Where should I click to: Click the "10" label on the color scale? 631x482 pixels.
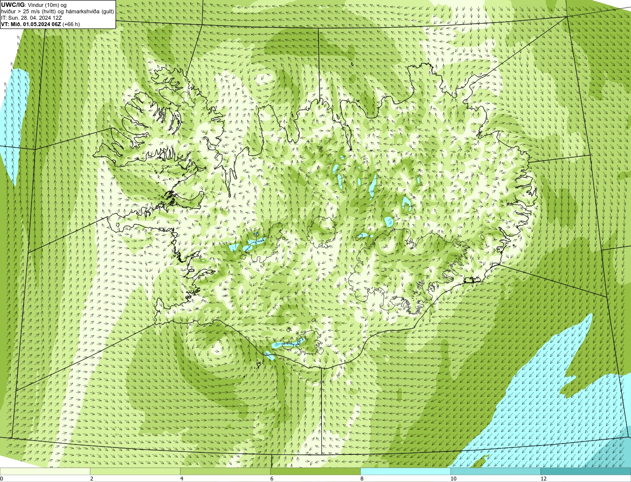coord(453,479)
